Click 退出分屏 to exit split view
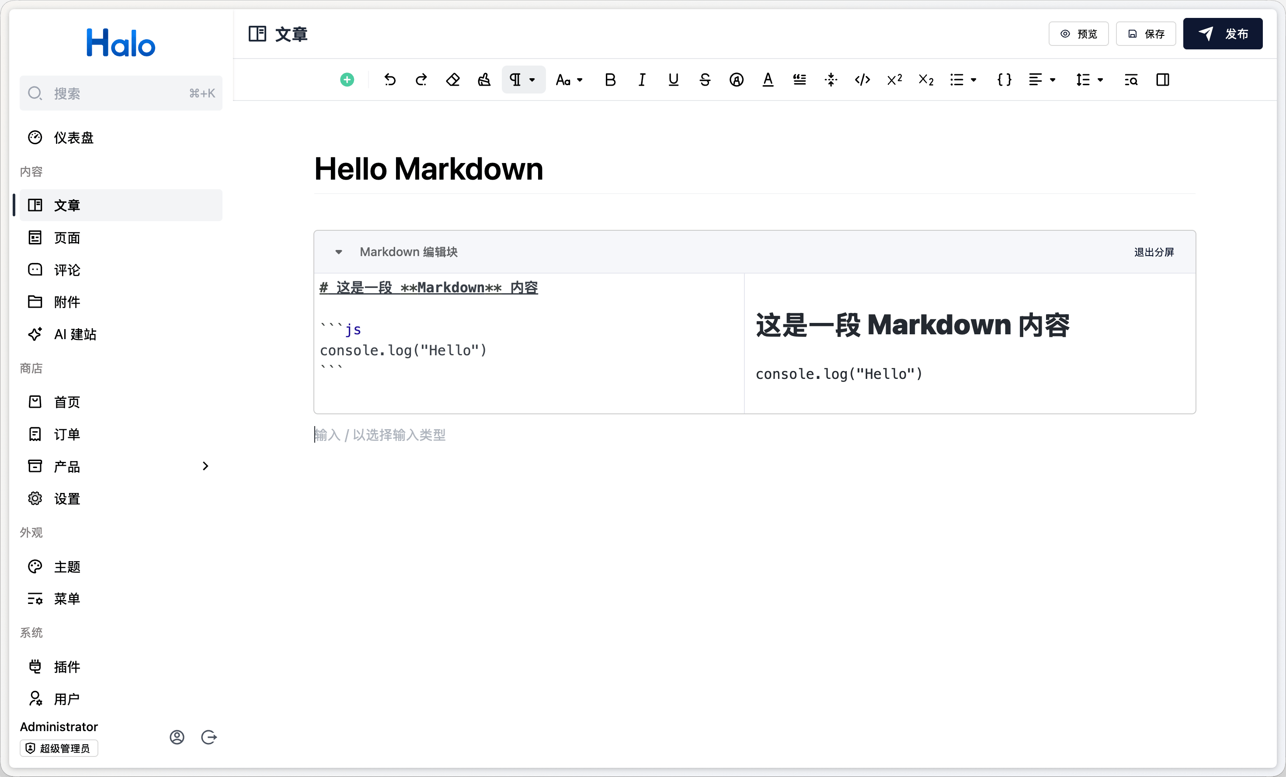 click(x=1154, y=252)
